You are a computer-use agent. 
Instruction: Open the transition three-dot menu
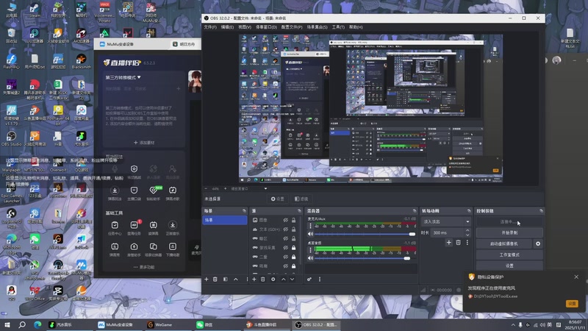tap(467, 243)
